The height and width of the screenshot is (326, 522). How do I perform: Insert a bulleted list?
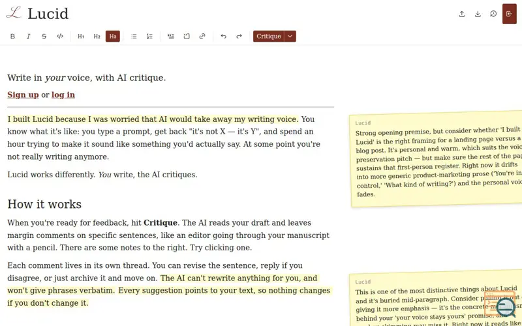[134, 37]
